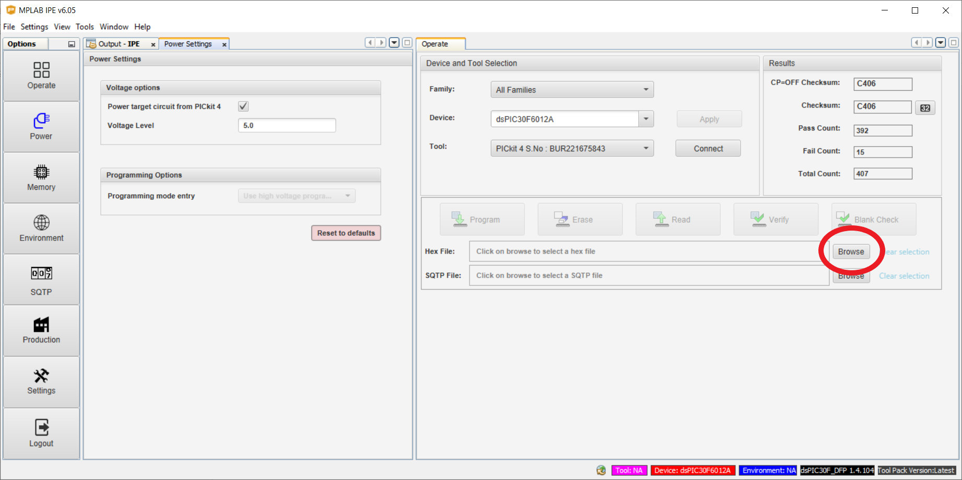Select the Production factory icon
The width and height of the screenshot is (962, 480).
pos(41,330)
